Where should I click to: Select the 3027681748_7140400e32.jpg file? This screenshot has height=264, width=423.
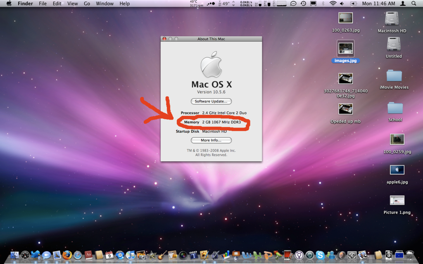(x=346, y=85)
